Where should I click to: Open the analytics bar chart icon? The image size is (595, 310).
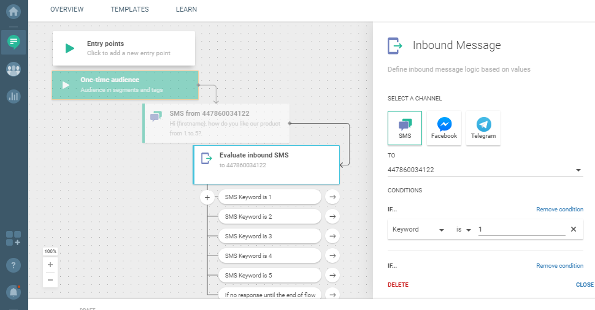click(x=13, y=96)
